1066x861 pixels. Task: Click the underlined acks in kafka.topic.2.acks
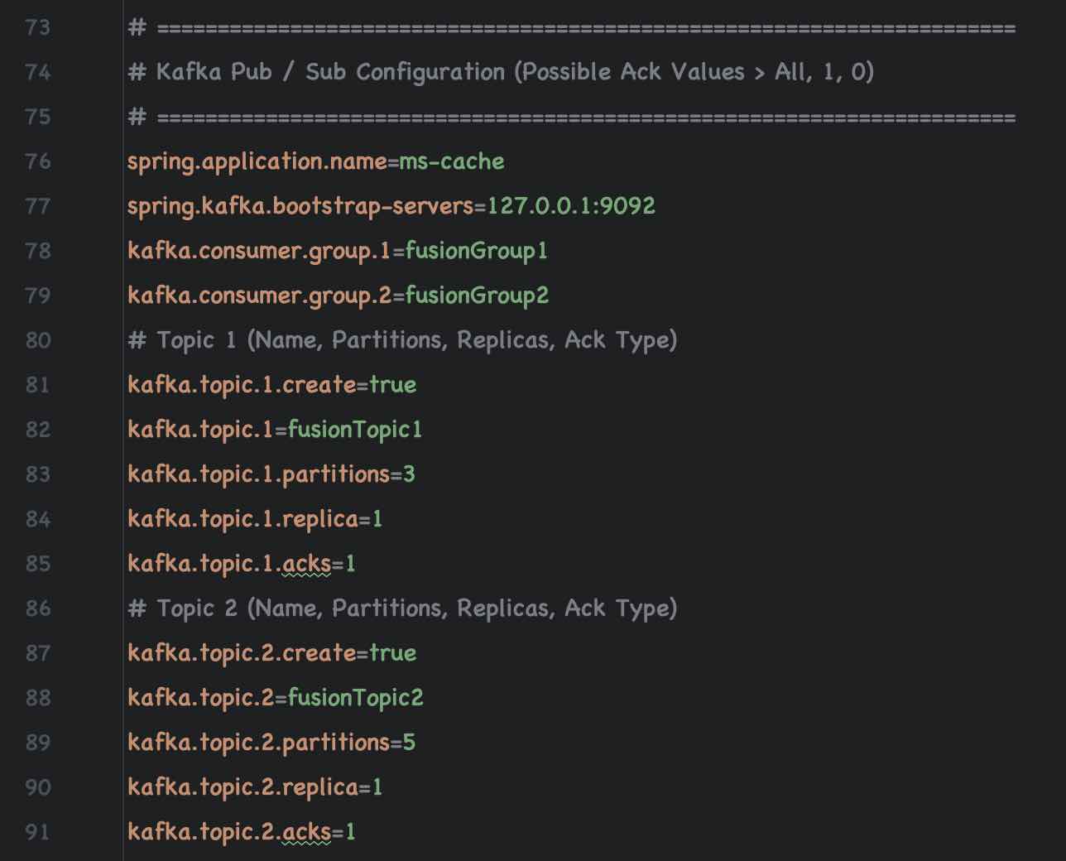(x=306, y=833)
